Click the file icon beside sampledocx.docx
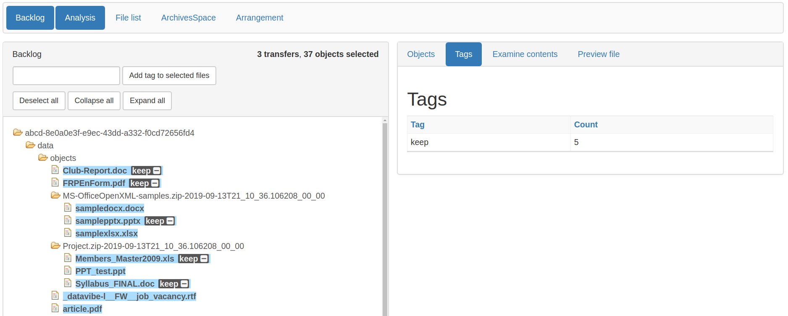Image resolution: width=788 pixels, height=316 pixels. coord(68,207)
